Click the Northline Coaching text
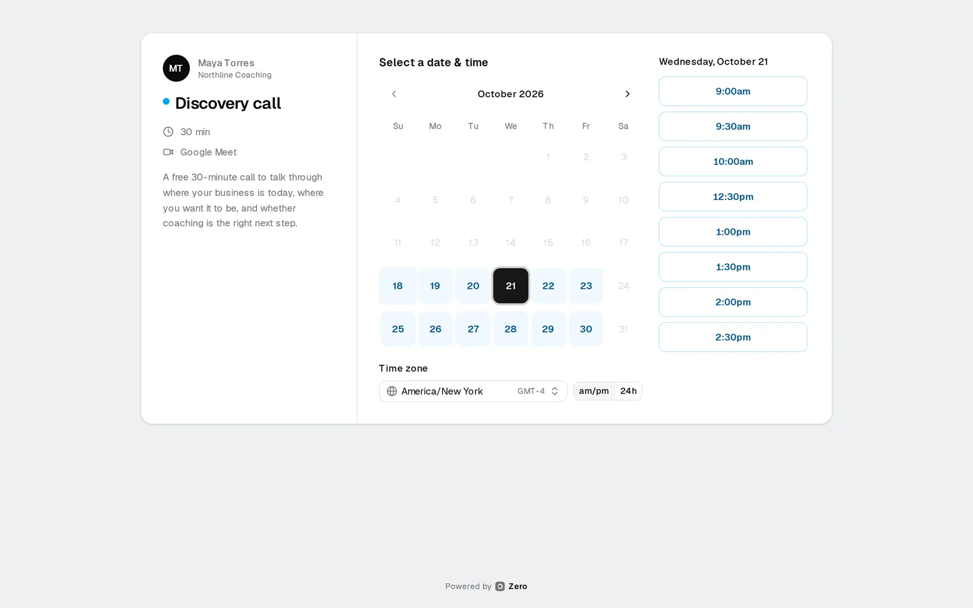Viewport: 973px width, 608px height. 235,75
